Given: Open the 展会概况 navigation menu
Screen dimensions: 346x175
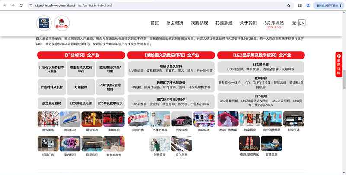Looking at the screenshot, I should point(175,23).
